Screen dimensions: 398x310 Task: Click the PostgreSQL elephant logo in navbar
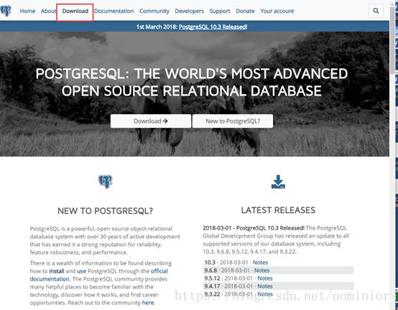6,11
